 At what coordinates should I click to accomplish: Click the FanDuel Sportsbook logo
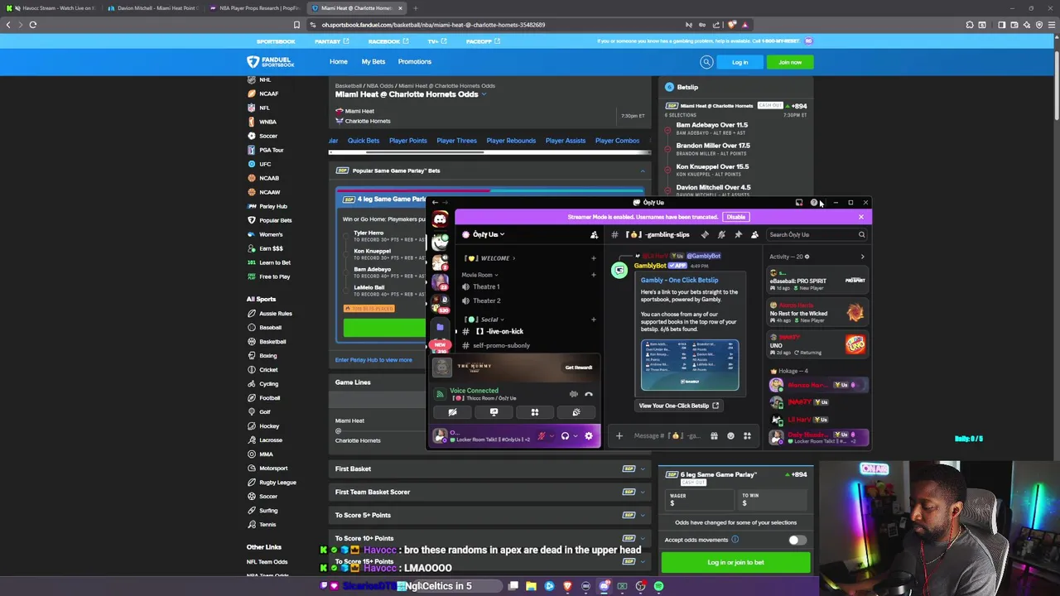point(270,62)
